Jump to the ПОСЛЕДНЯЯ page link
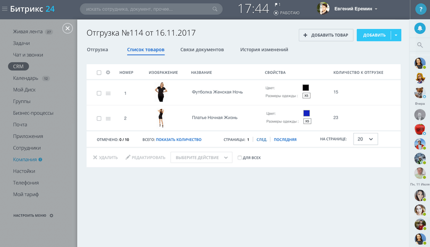Screen dimensions: 430x247 click(x=285, y=140)
